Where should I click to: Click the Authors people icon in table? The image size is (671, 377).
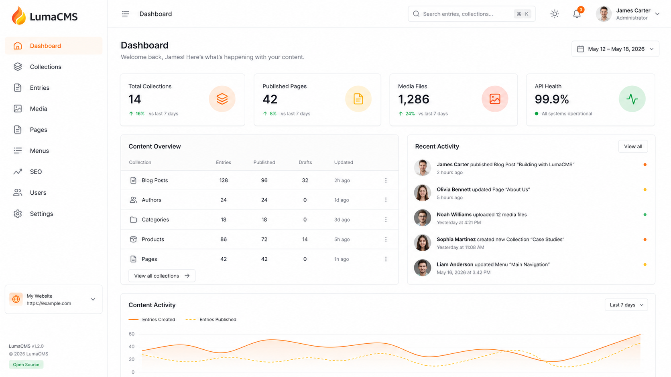[x=133, y=200]
